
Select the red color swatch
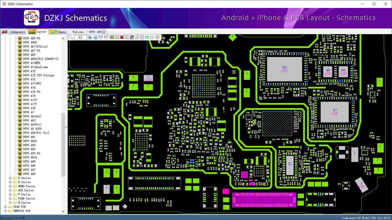122,37
